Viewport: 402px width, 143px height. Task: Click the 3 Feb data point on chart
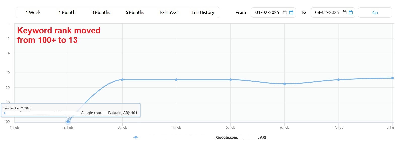pyautogui.click(x=122, y=80)
